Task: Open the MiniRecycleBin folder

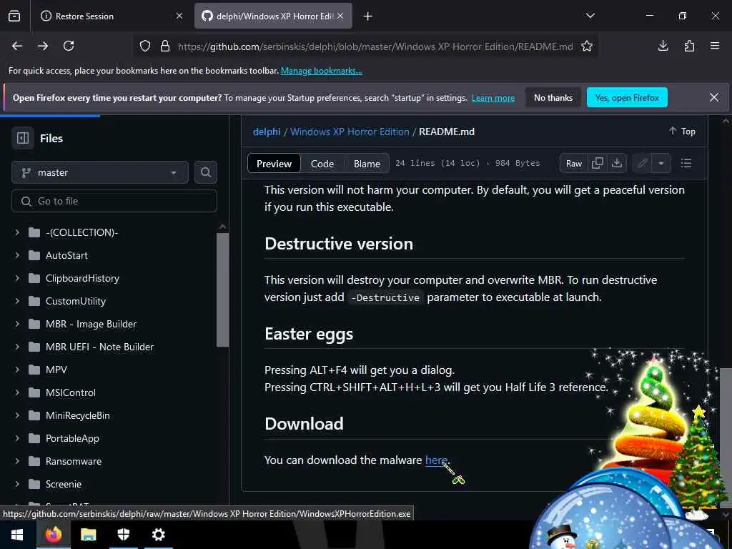Action: pyautogui.click(x=77, y=415)
